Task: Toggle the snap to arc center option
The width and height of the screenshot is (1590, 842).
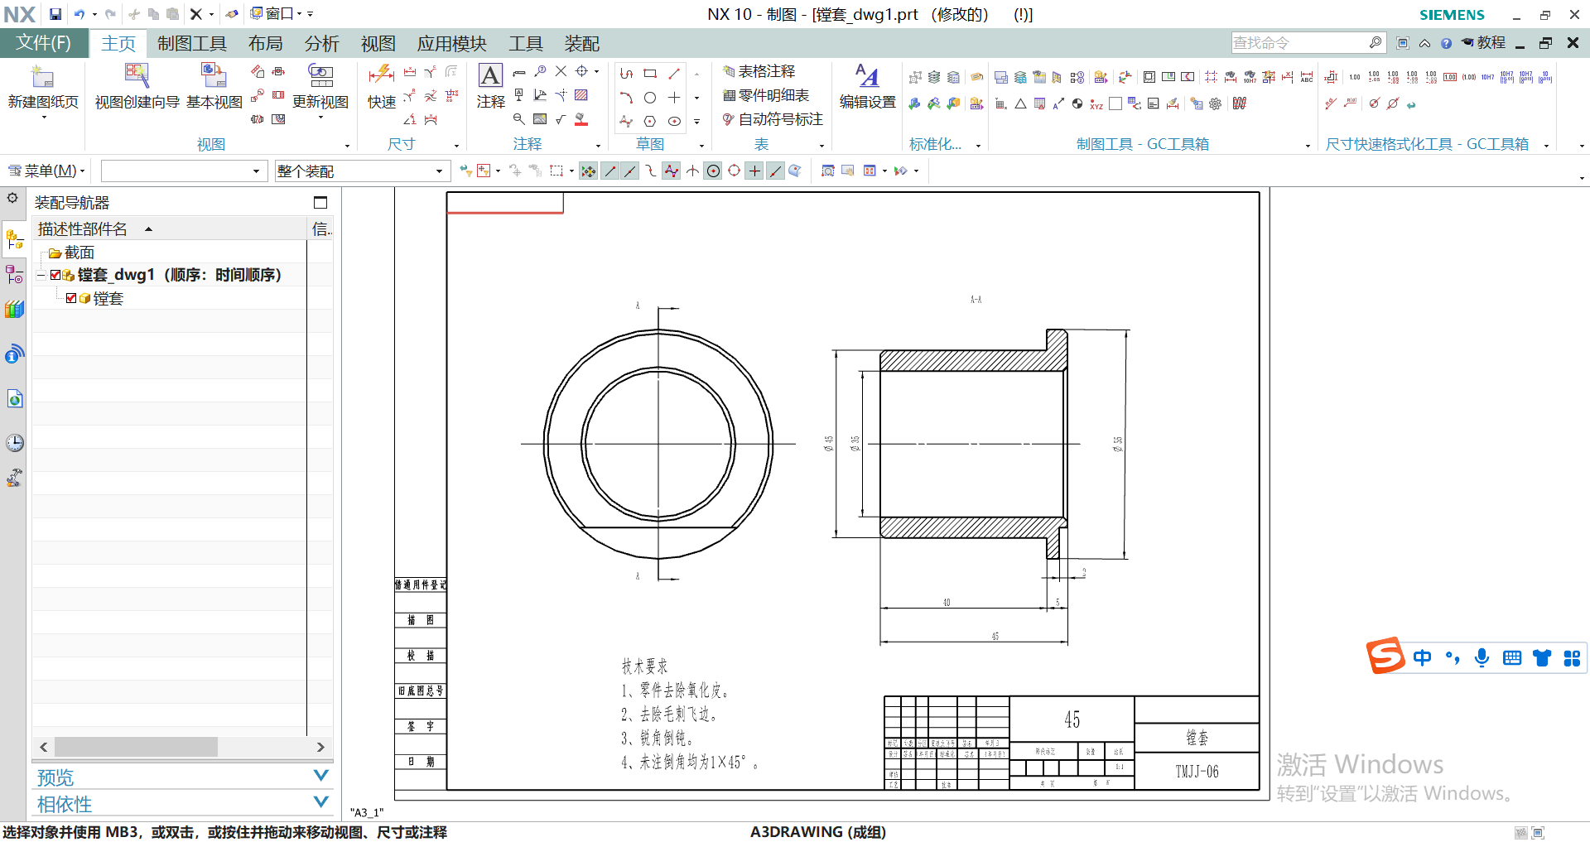Action: coord(713,171)
